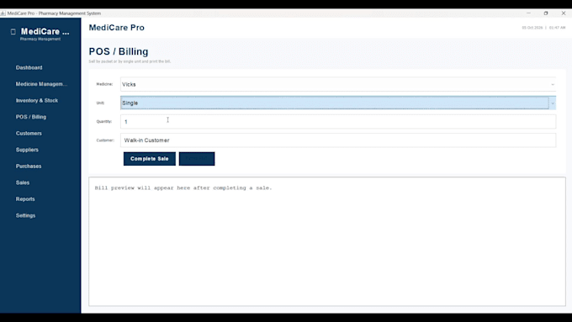The height and width of the screenshot is (322, 572).
Task: Open the Unit dropdown arrow
Action: pyautogui.click(x=553, y=103)
